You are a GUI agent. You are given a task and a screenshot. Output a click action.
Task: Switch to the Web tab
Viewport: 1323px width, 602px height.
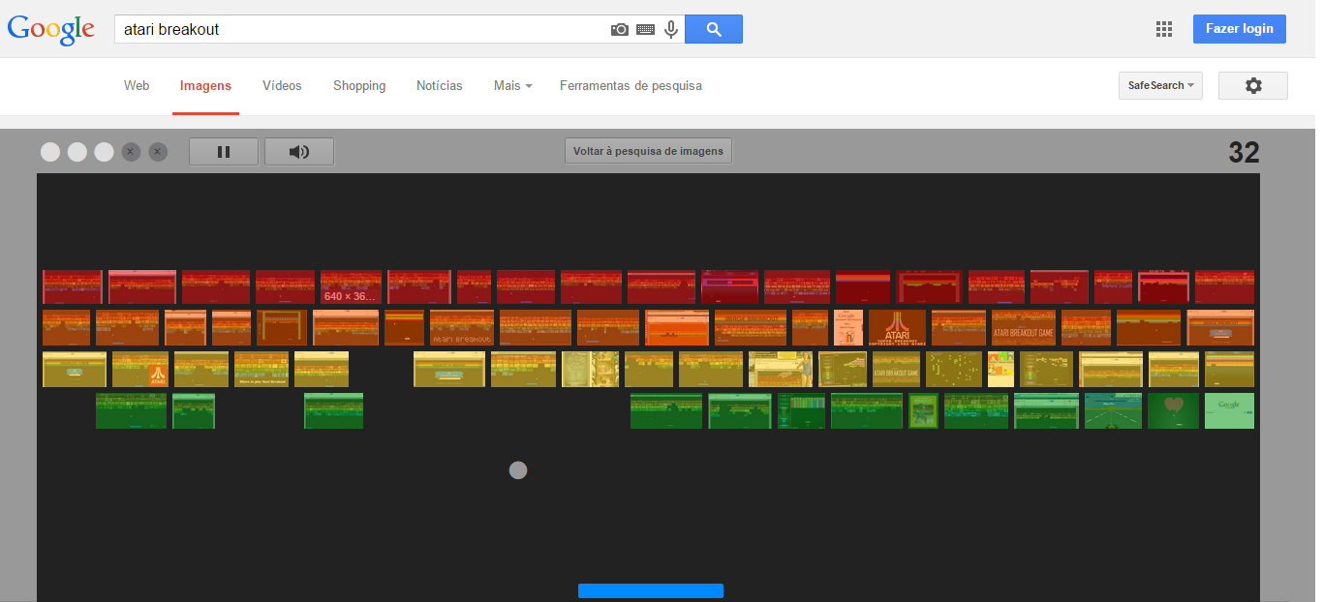(x=137, y=85)
